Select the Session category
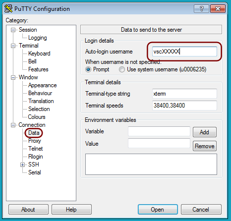The height and width of the screenshot is (221, 231). [28, 30]
